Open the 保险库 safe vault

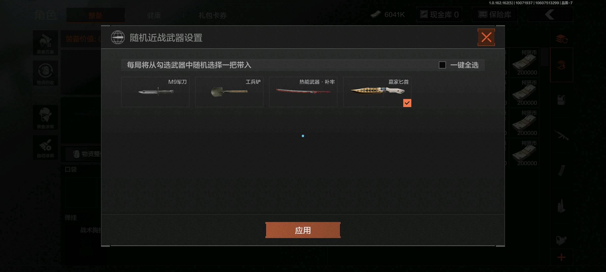tap(495, 15)
